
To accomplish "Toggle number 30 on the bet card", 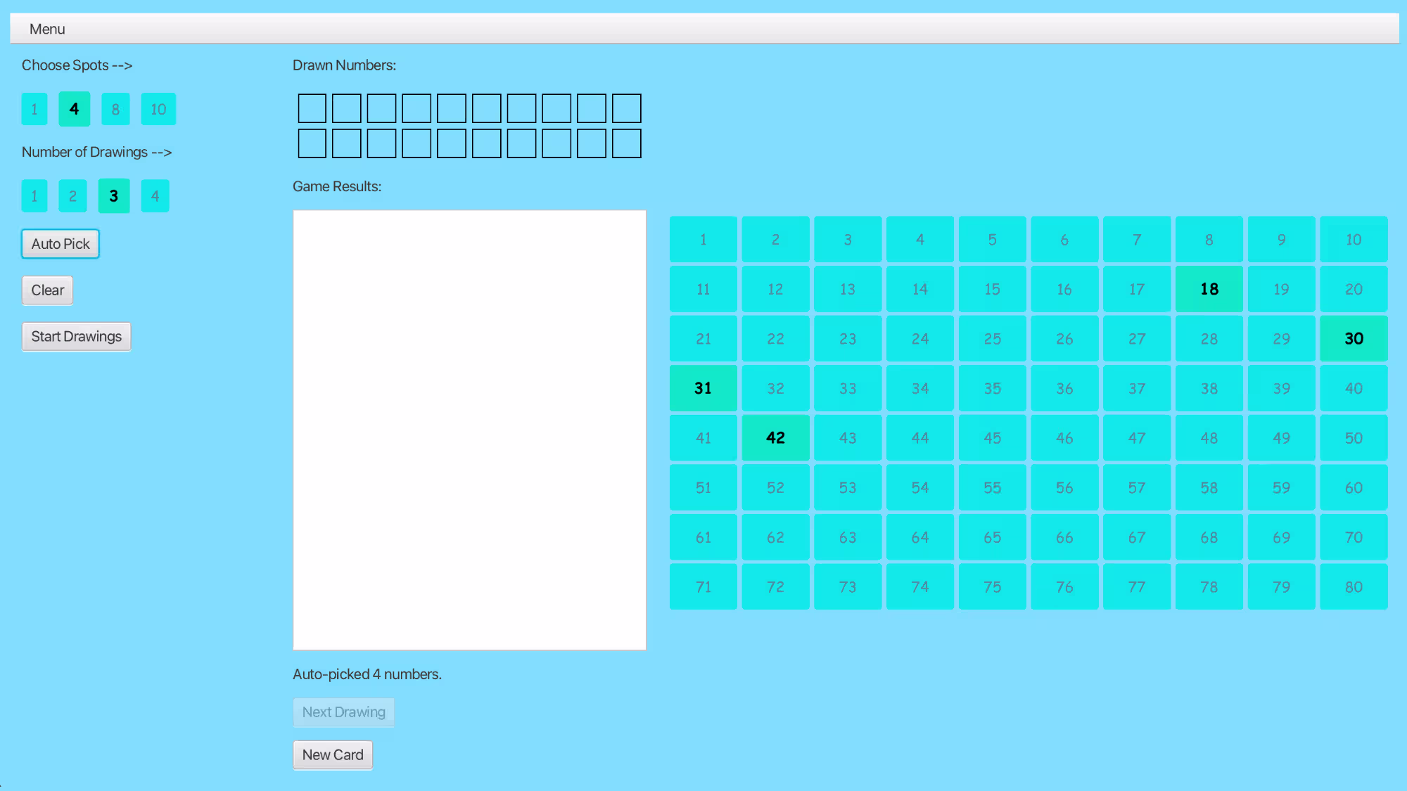I will 1354,339.
